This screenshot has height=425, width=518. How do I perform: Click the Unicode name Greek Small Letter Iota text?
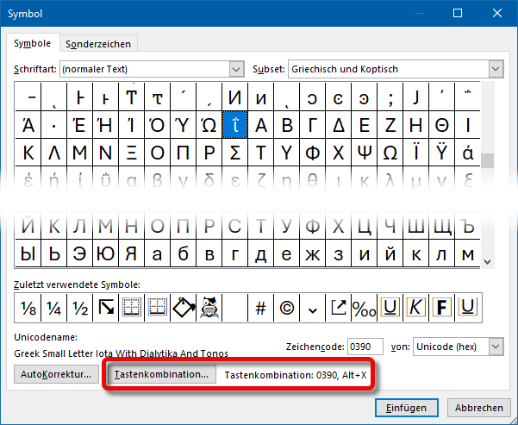(121, 353)
